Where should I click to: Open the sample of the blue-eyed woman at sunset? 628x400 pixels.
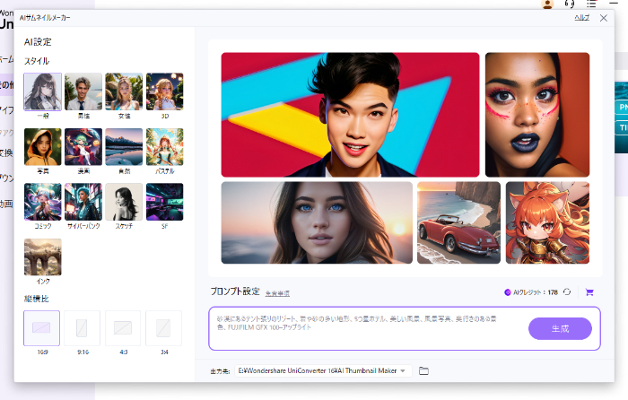317,222
